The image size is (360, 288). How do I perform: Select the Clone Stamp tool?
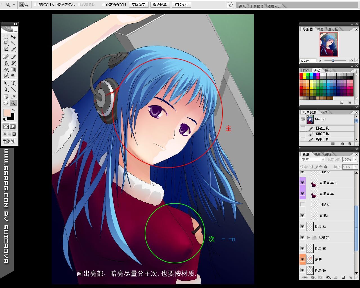tap(6, 63)
